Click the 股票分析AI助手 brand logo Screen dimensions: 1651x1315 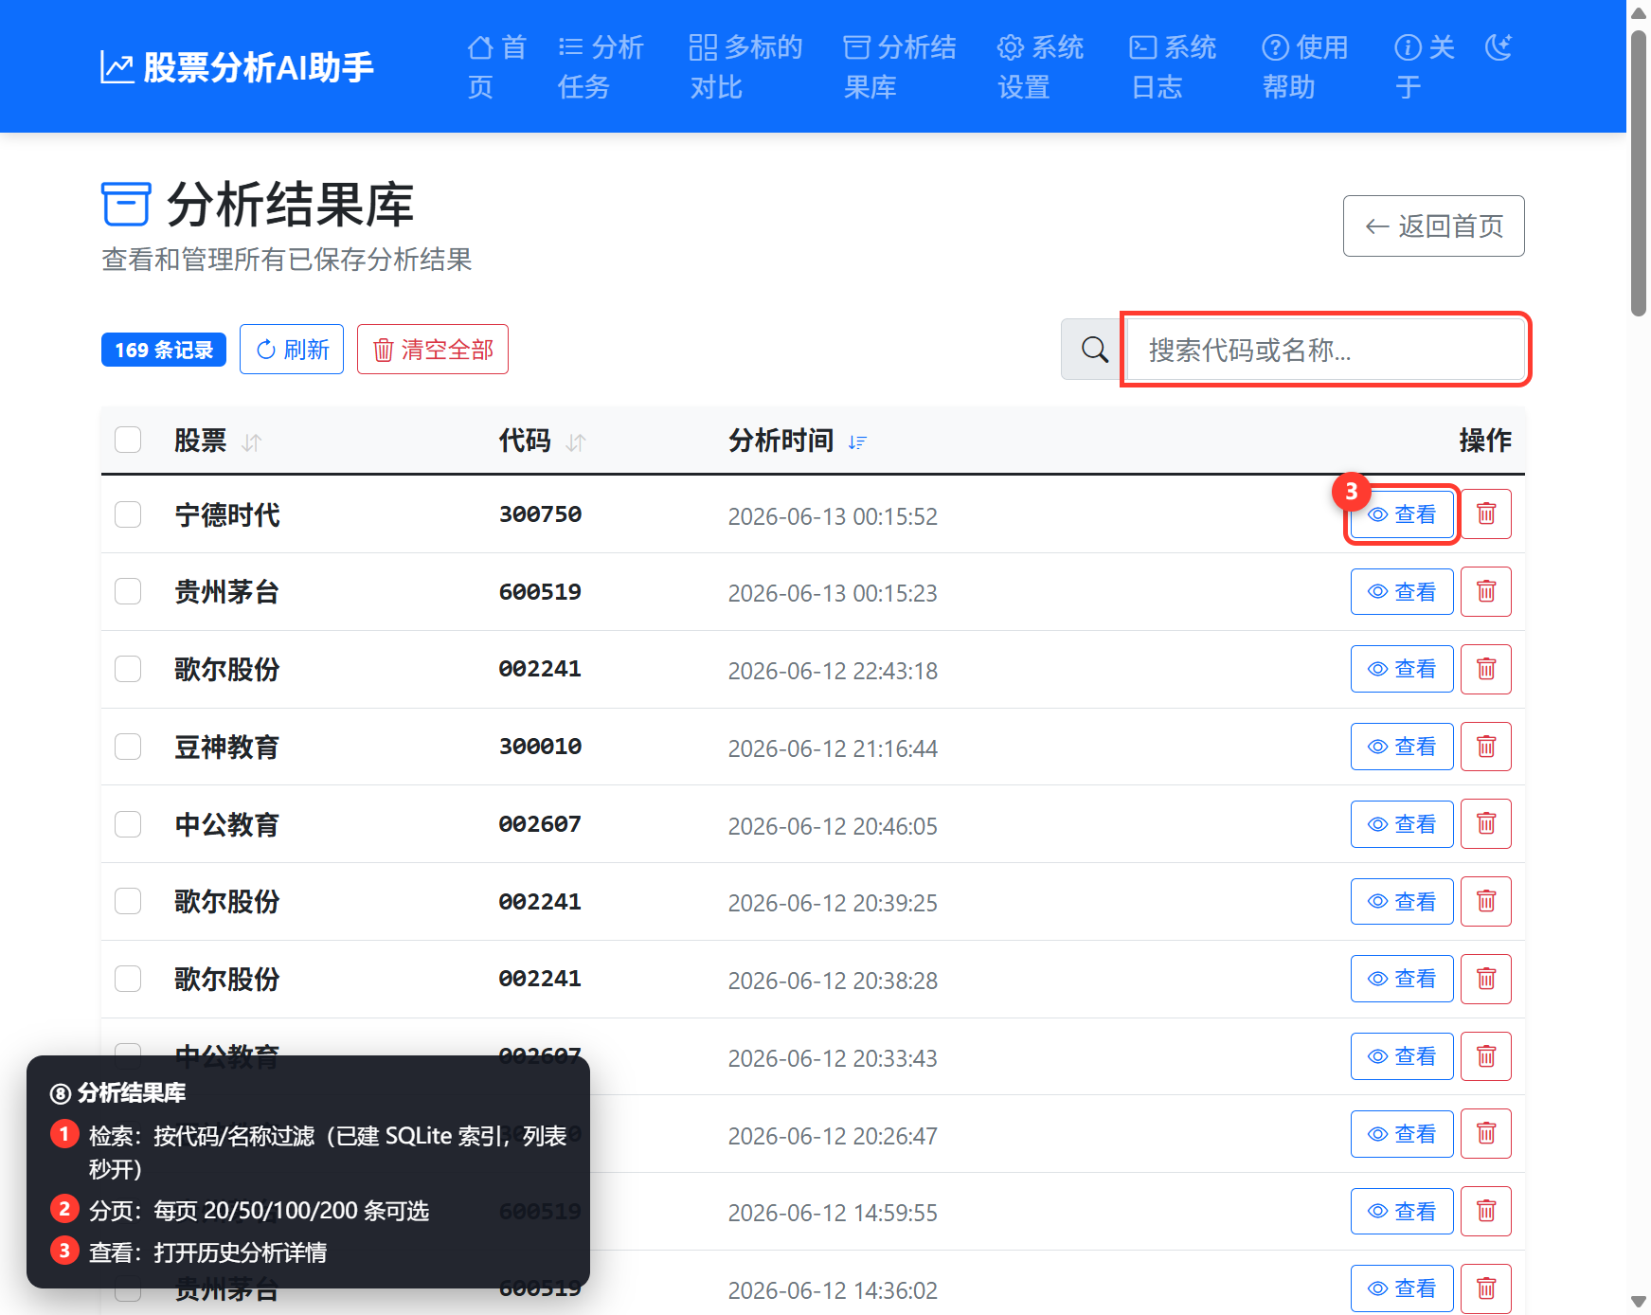coord(237,67)
